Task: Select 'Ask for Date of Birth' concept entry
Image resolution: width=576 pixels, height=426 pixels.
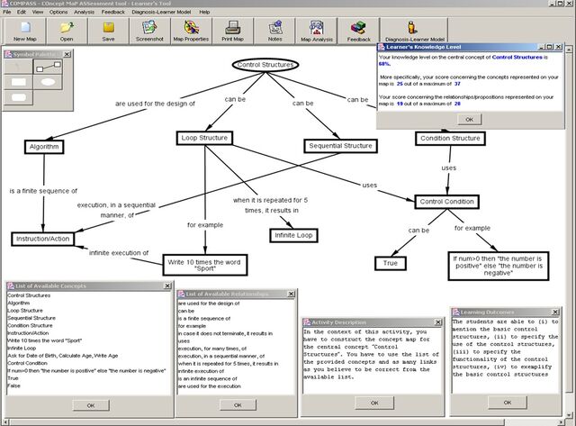Action: 62,356
